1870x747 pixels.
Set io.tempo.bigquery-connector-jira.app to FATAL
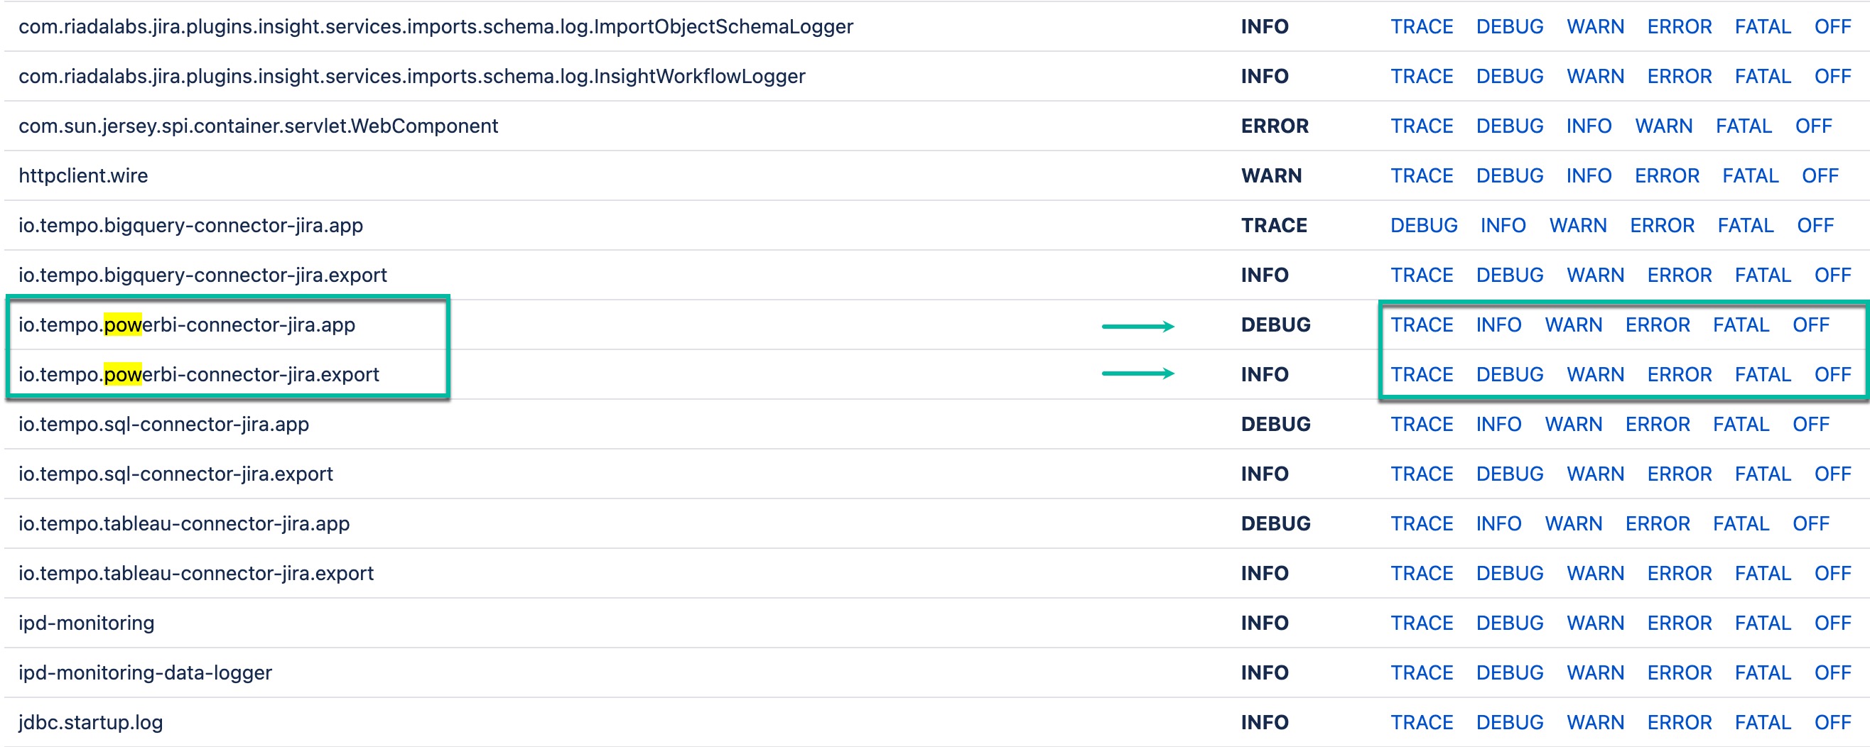[x=1746, y=226]
